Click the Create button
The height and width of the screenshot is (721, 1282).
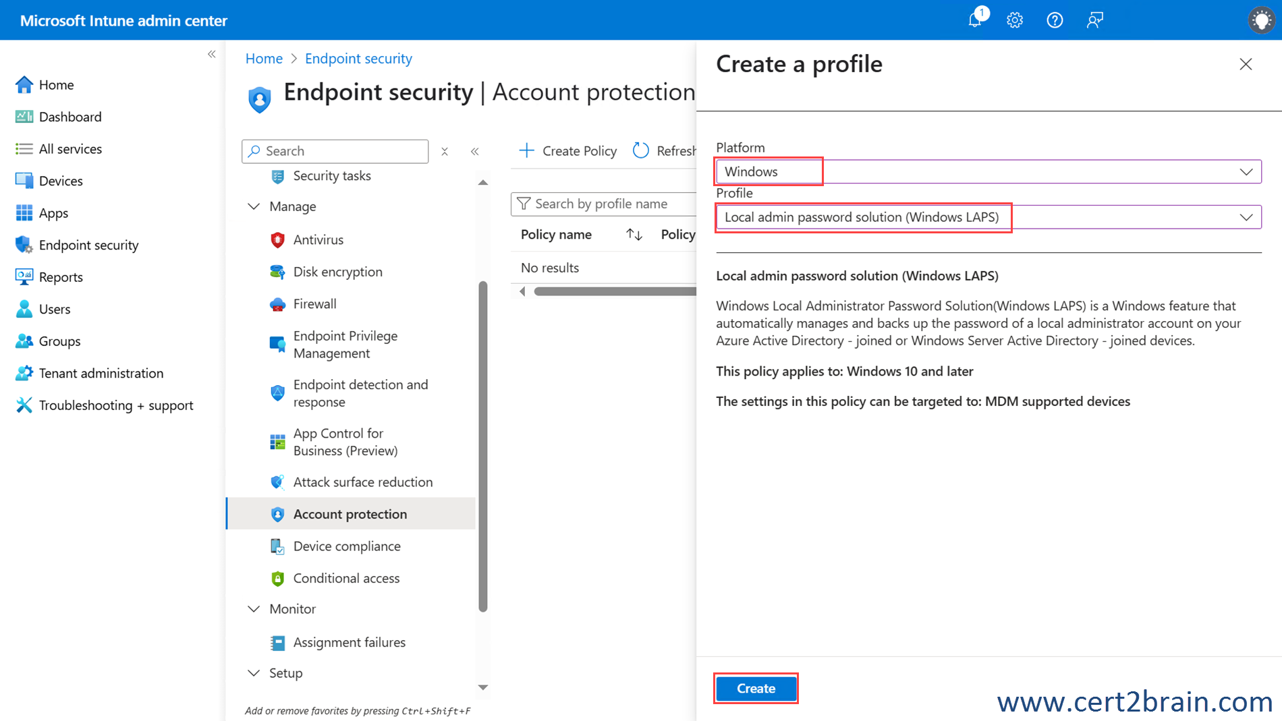pyautogui.click(x=756, y=688)
